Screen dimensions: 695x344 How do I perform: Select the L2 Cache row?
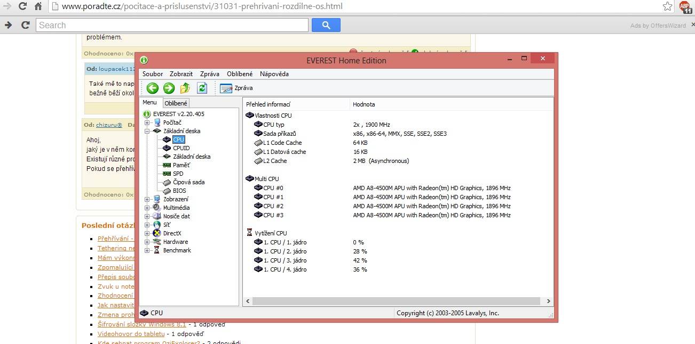coord(398,161)
